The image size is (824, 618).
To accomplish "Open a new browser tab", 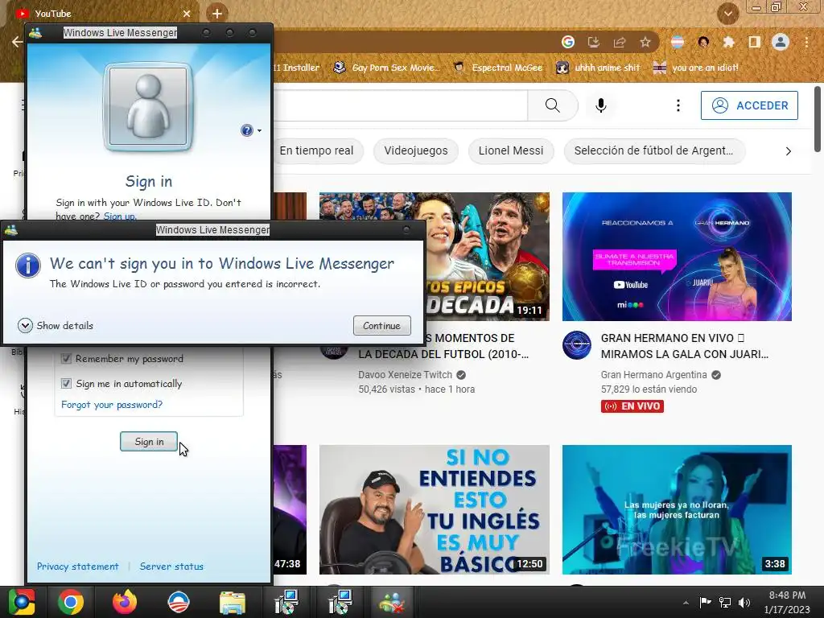I will coord(217,14).
